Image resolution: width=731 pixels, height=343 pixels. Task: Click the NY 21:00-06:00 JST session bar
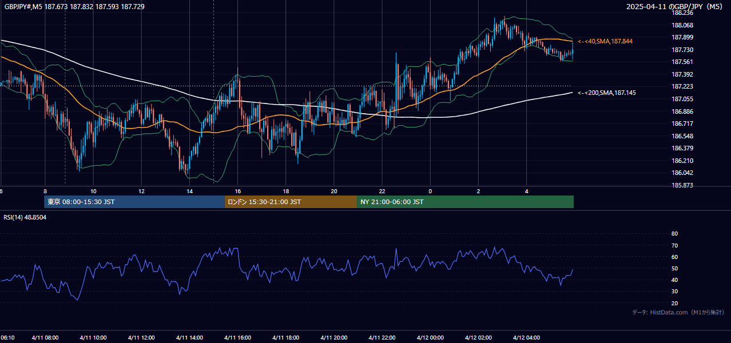click(x=465, y=202)
